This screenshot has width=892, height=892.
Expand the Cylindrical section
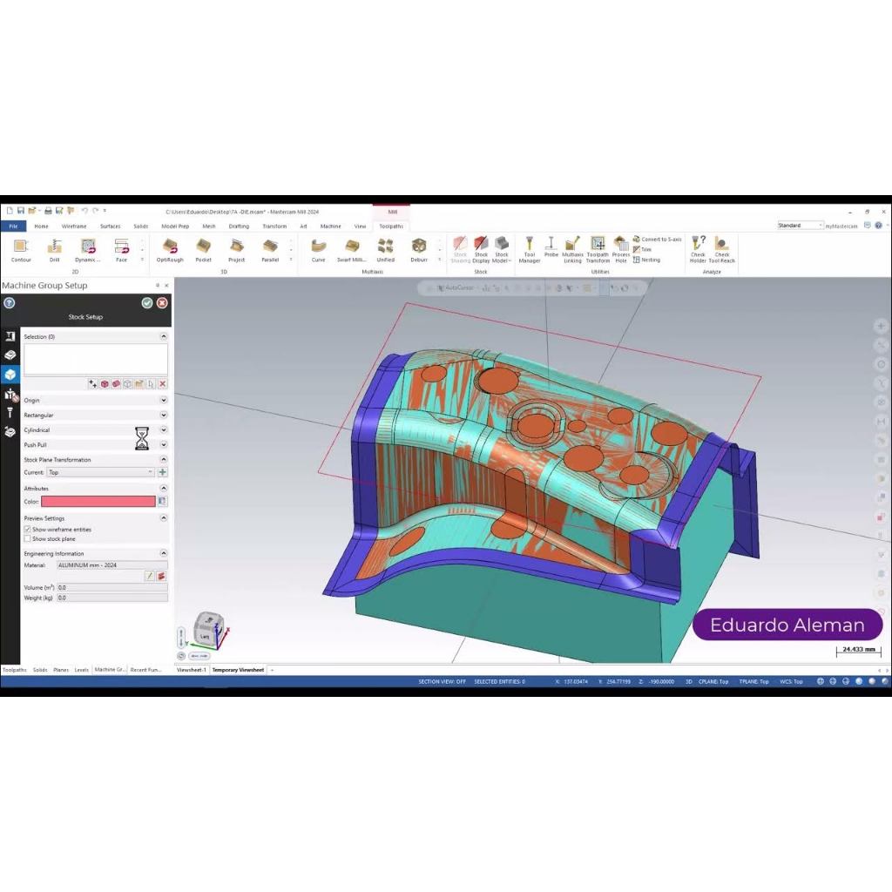coord(163,429)
